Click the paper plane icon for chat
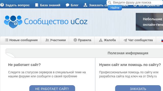Image resolution: width=163 pixels, height=91 pixels. 125,40
